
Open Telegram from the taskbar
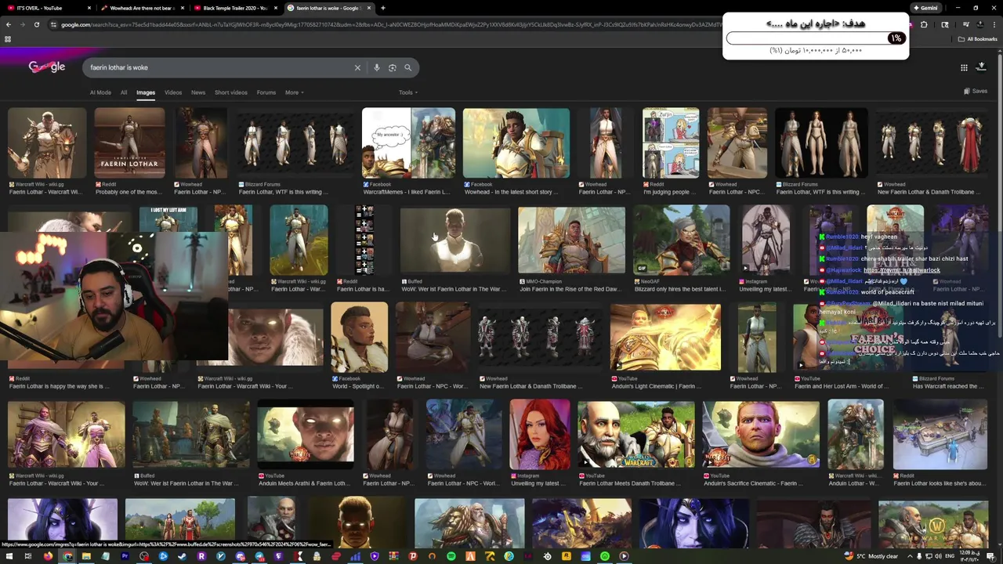pos(259,556)
